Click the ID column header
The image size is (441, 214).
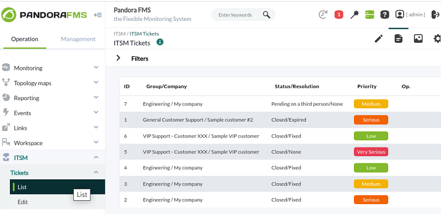click(127, 86)
